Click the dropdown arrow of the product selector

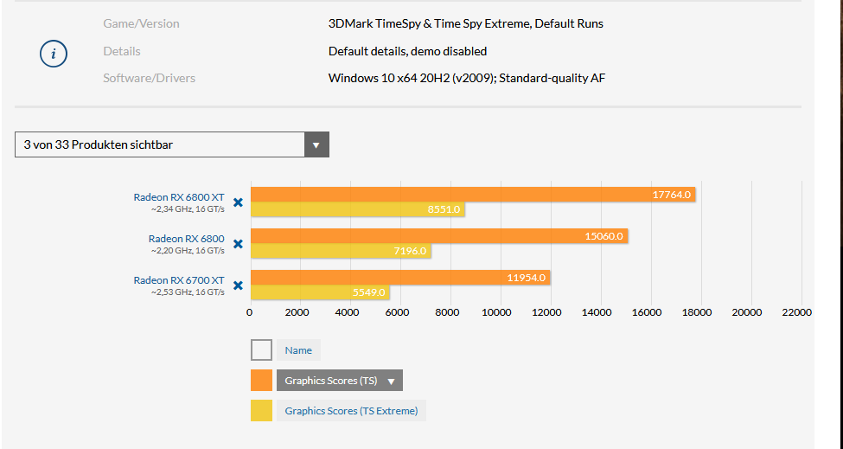(316, 144)
